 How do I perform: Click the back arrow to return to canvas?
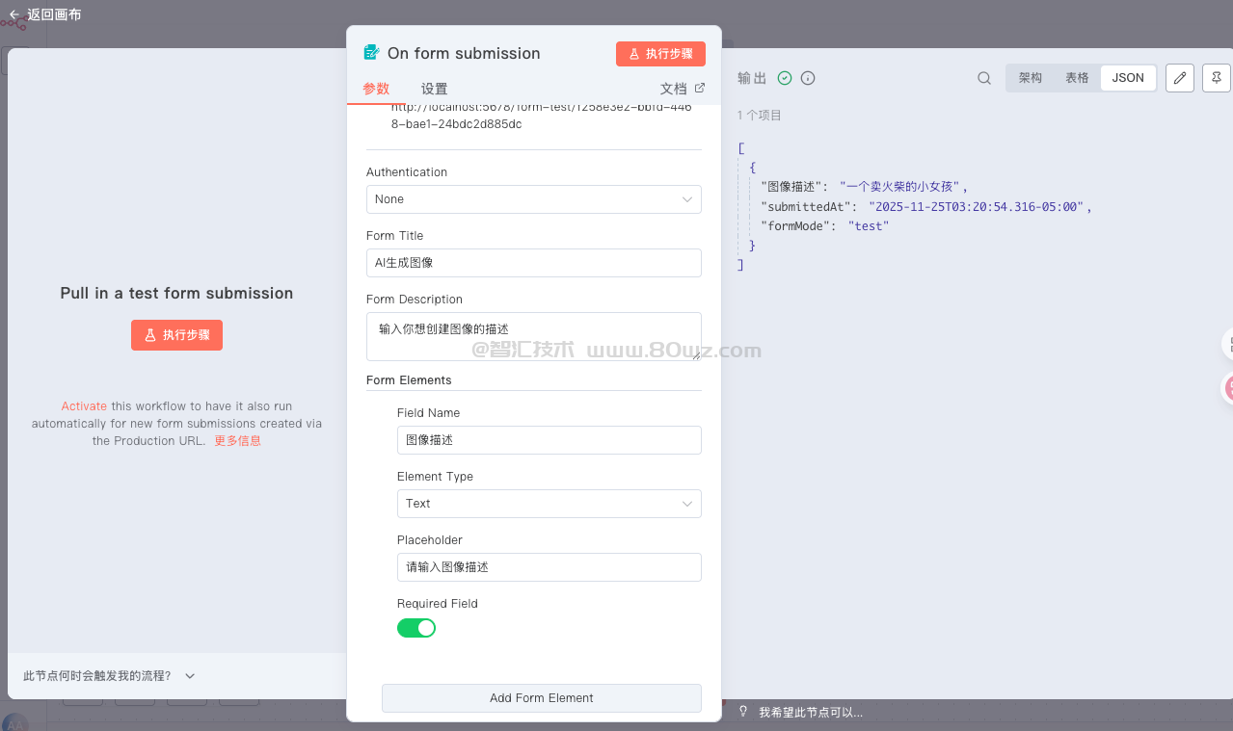click(14, 14)
